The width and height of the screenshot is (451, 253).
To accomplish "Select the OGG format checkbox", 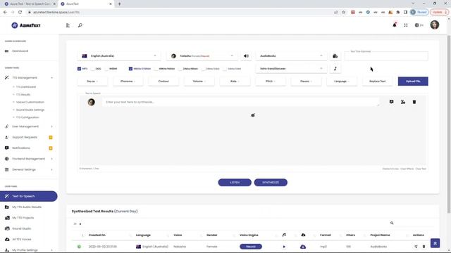I will pyautogui.click(x=92, y=69).
